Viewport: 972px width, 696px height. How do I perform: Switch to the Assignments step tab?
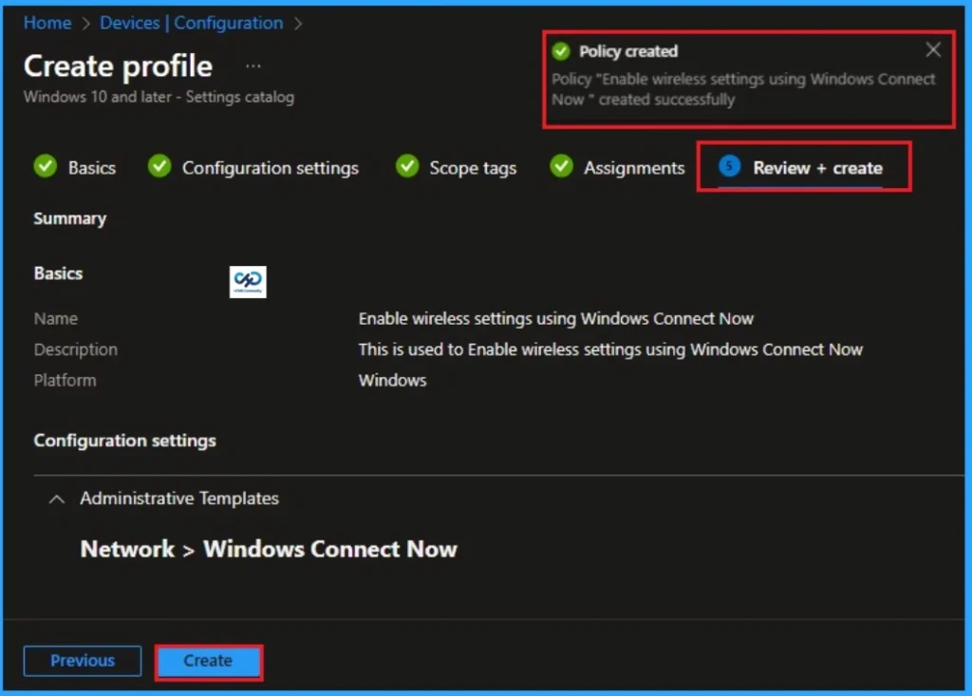point(633,167)
